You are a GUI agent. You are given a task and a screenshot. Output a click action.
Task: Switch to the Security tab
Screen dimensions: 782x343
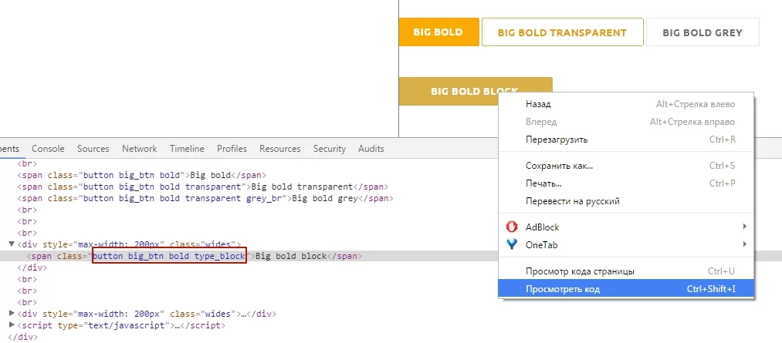point(329,149)
